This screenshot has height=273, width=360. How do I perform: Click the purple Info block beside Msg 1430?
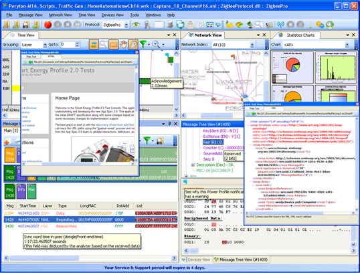[21, 191]
